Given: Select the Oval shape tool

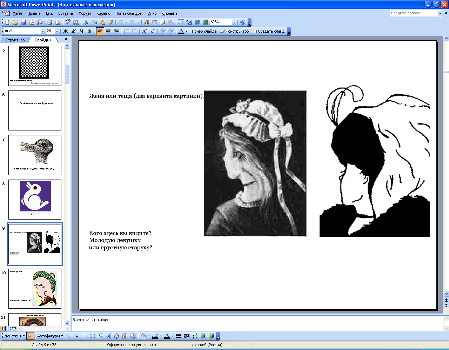Looking at the screenshot, I should pos(93,336).
